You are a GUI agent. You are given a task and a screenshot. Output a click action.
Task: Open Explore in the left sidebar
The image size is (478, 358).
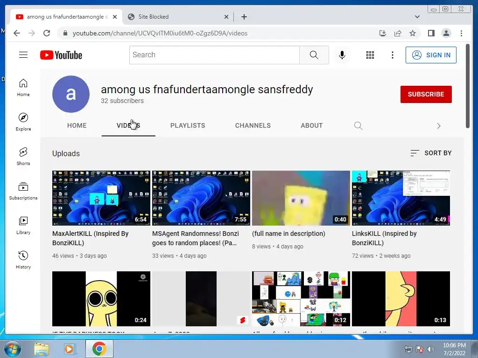click(x=23, y=122)
